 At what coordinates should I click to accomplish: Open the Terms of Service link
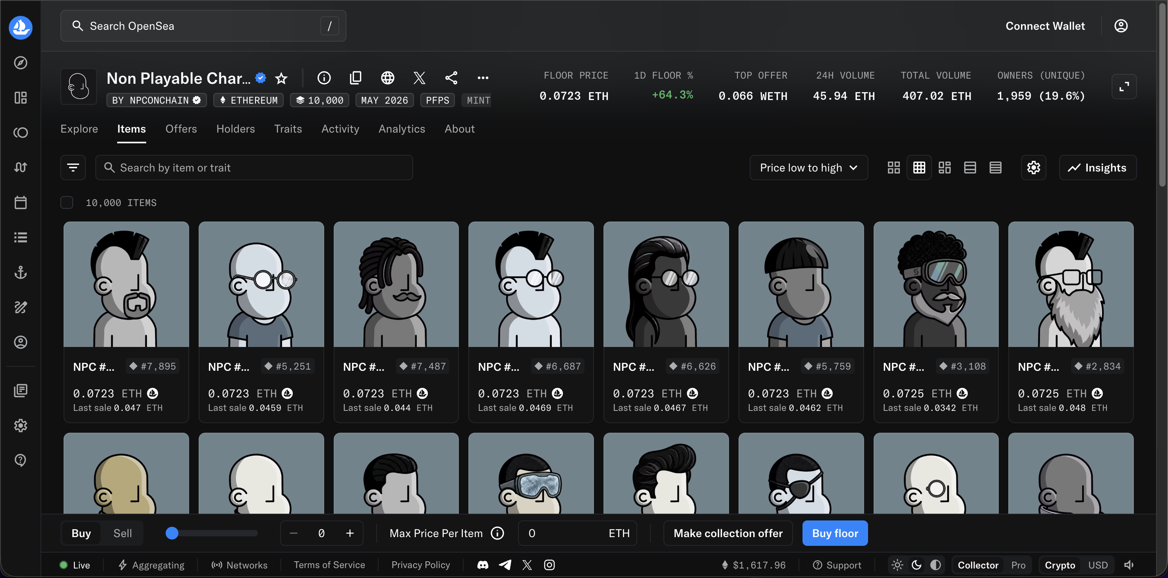click(329, 565)
